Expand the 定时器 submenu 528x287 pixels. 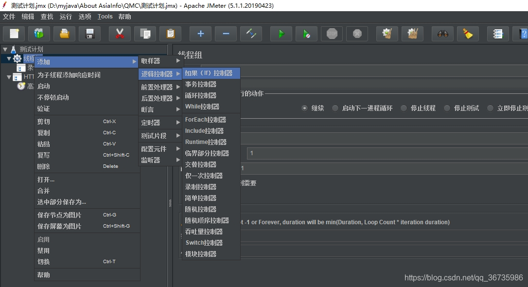point(160,123)
